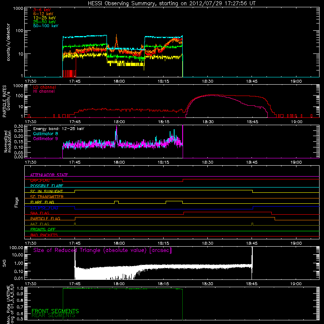This screenshot has height=324, width=324.
Task: Click the Size of Reduced Triangle title
Action: pyautogui.click(x=102, y=250)
